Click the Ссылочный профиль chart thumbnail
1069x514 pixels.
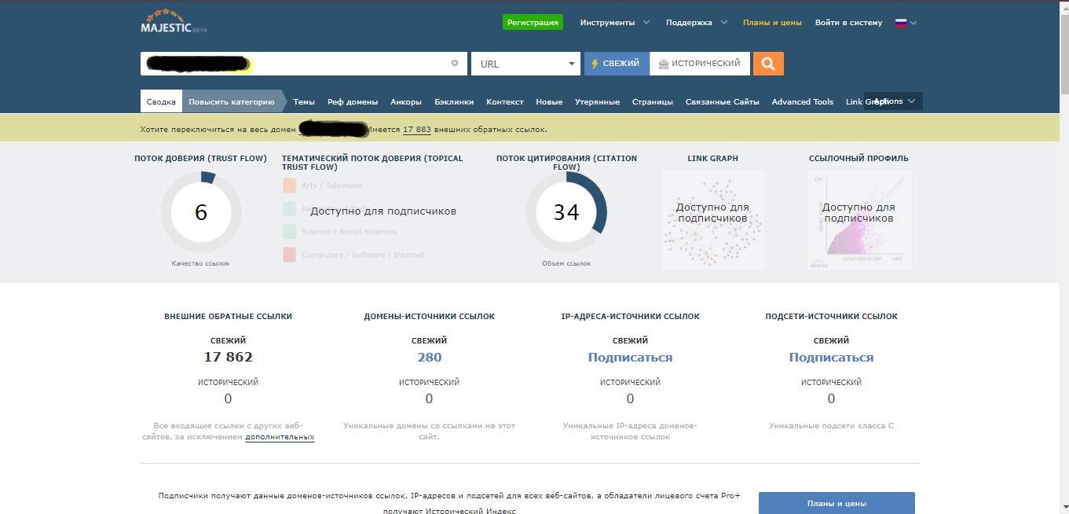click(x=859, y=220)
